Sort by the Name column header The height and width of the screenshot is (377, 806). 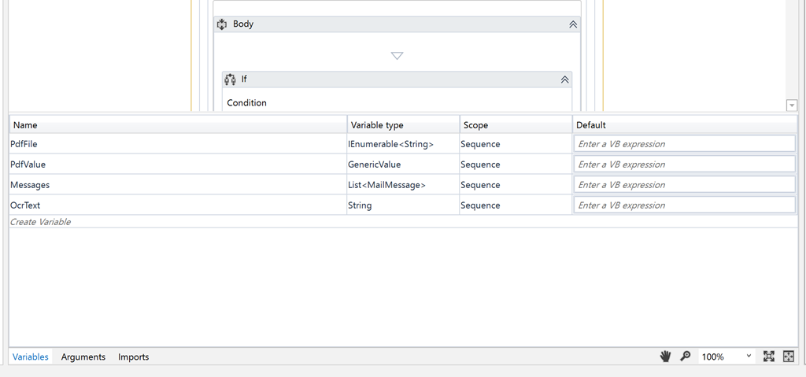point(178,125)
